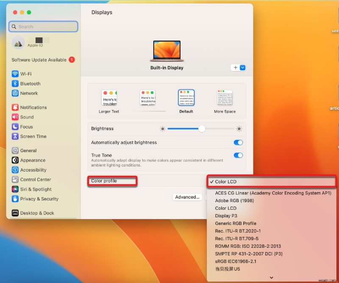Show more profiles with bottom chevron
Screen dimensions: 339x283
point(272,278)
